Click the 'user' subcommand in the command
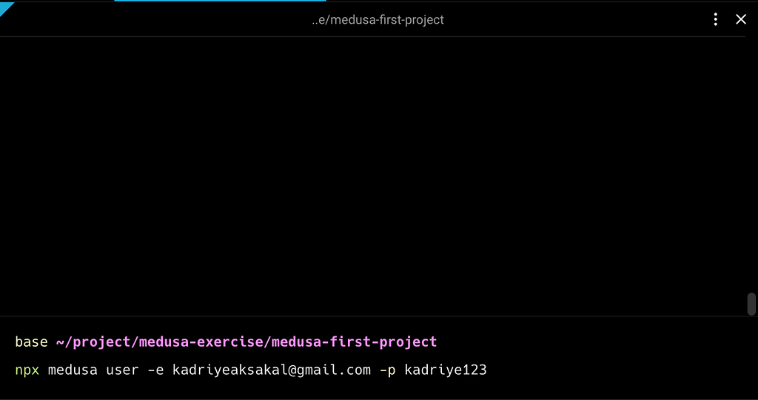 [x=122, y=370]
